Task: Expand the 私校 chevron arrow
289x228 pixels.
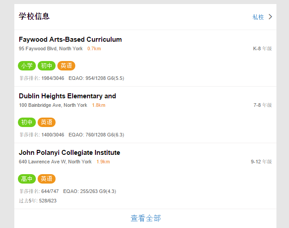Action: [270, 17]
